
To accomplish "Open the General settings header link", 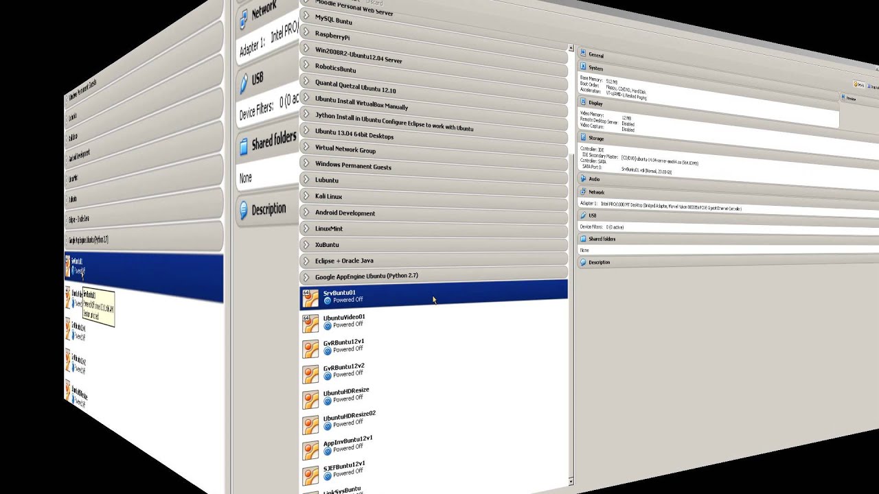I will [x=596, y=55].
